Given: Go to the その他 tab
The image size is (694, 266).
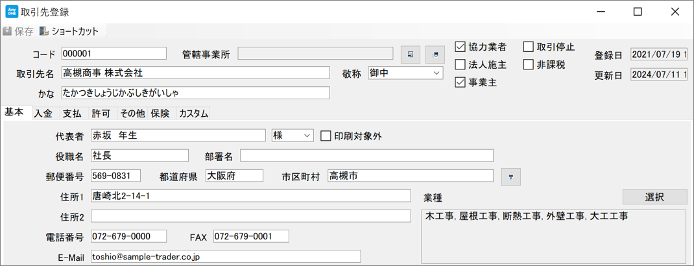Looking at the screenshot, I should pos(133,114).
